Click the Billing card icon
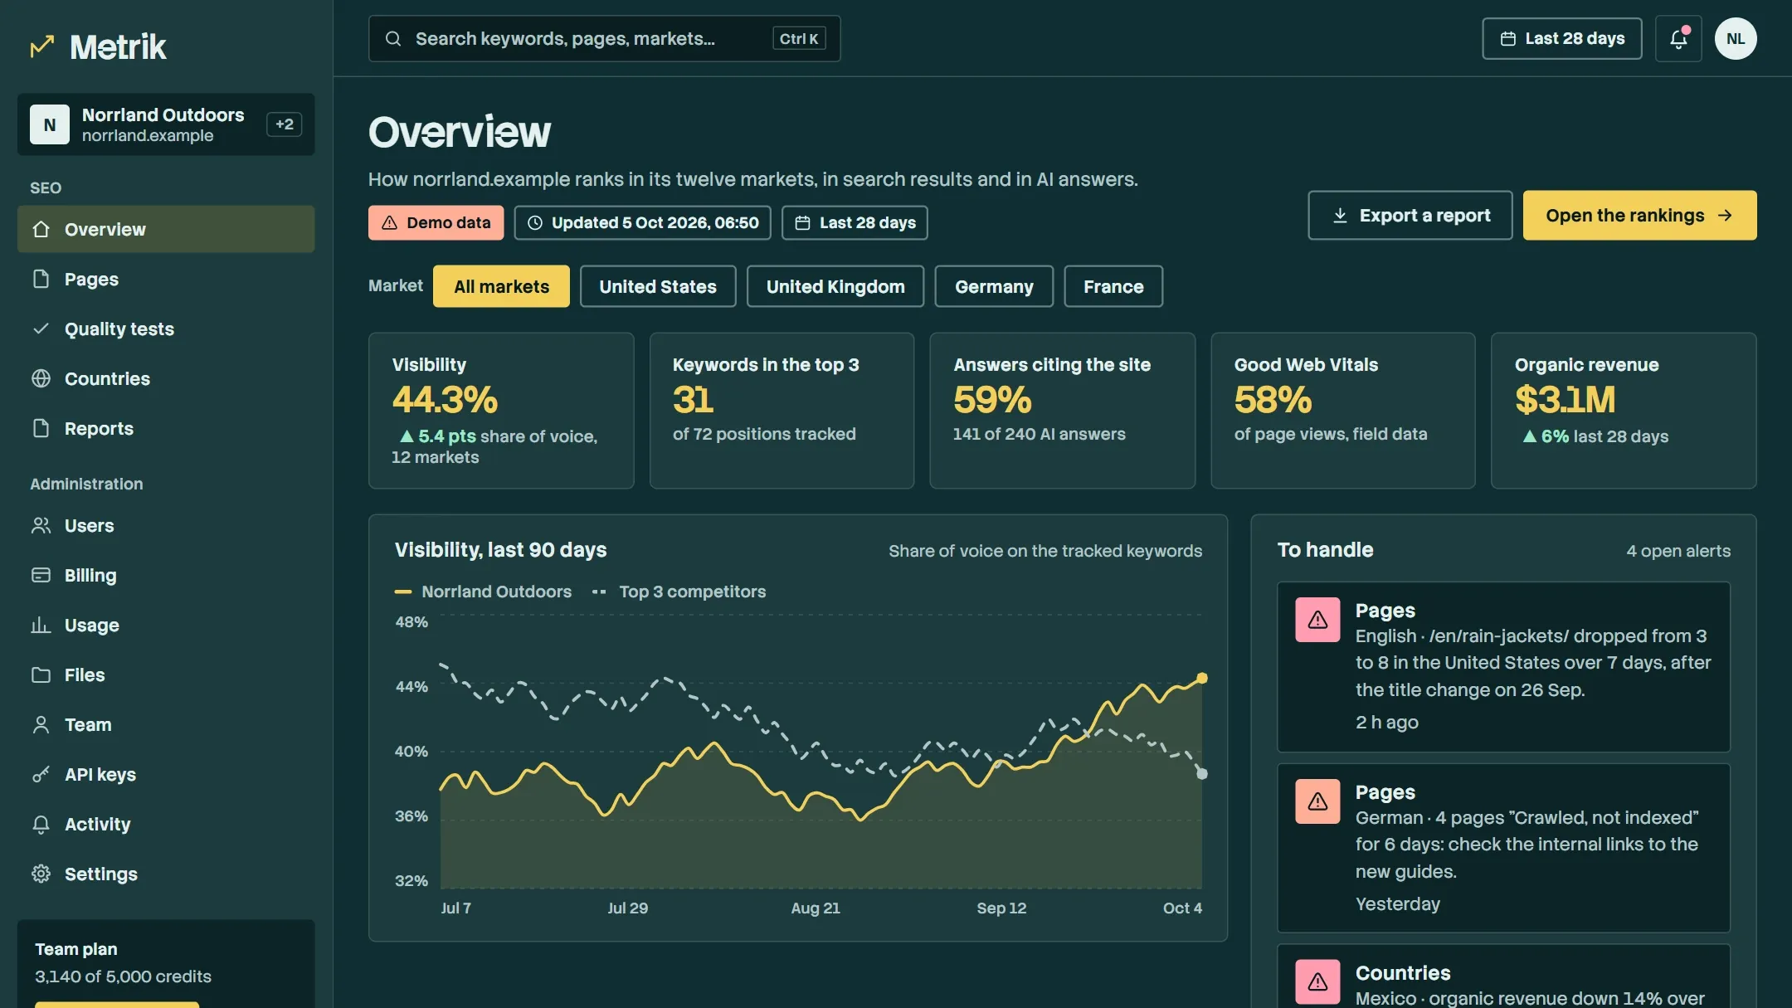 pyautogui.click(x=41, y=575)
